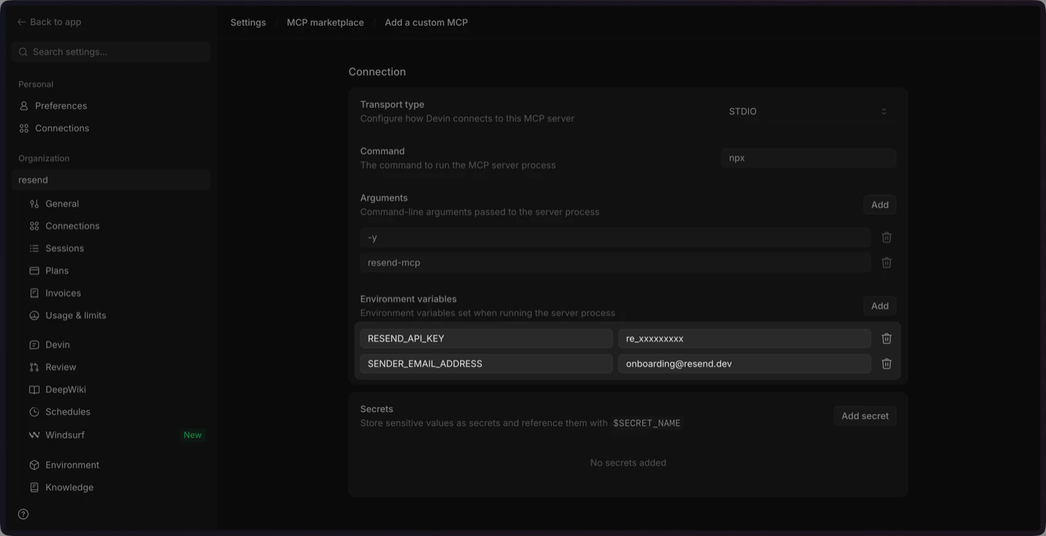Image resolution: width=1046 pixels, height=536 pixels.
Task: Delete the -y argument with trash icon
Action: (x=886, y=237)
